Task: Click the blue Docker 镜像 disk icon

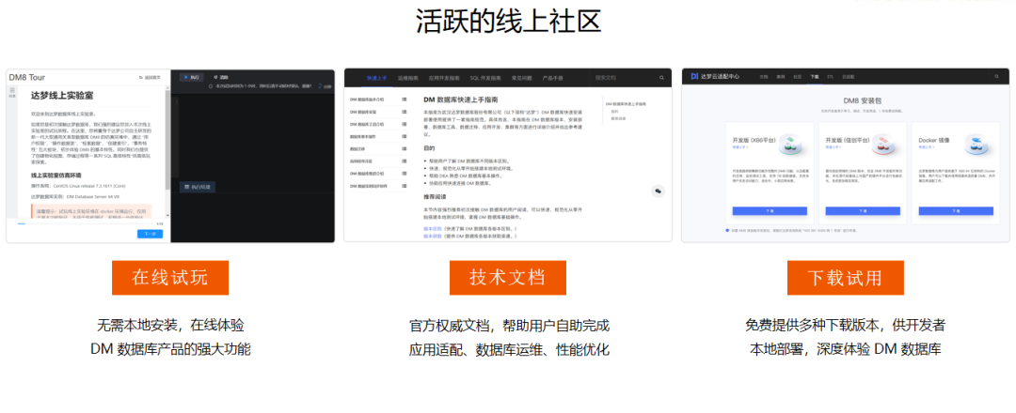Action: 976,145
